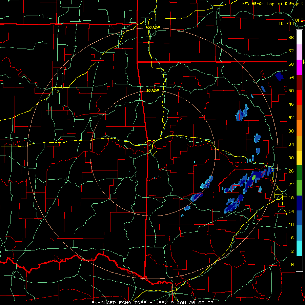Select the medium blue legend color band
The height and width of the screenshot is (305, 305).
point(299,218)
